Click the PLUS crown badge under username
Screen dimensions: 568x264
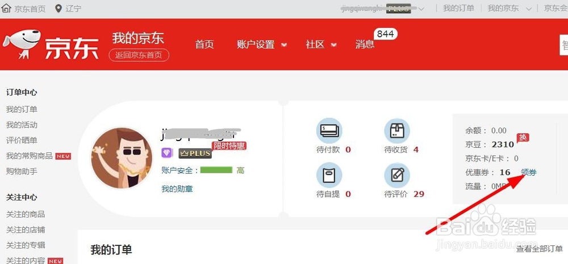(195, 153)
